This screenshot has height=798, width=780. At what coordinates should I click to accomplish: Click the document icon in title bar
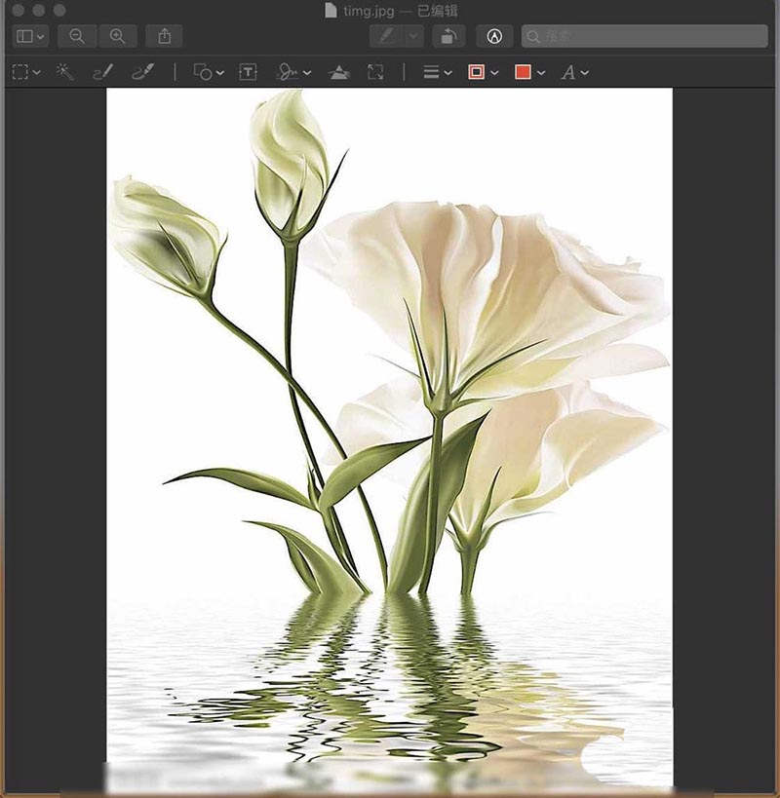331,10
